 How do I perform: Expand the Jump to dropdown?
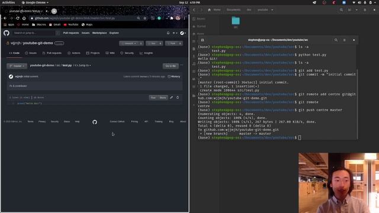83,65
